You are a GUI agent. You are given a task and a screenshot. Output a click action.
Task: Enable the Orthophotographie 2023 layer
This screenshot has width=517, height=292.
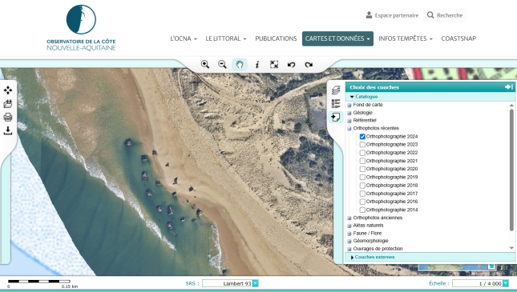tap(362, 145)
